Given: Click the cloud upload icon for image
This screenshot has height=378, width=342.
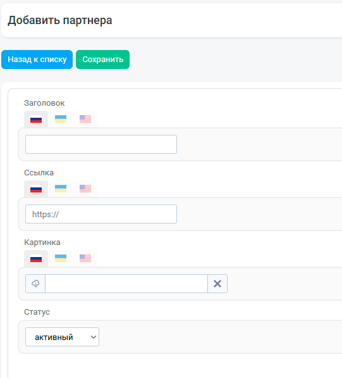Looking at the screenshot, I should [35, 284].
